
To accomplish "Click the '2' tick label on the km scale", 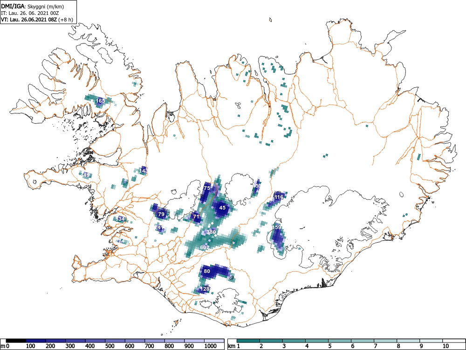I will tap(261, 346).
